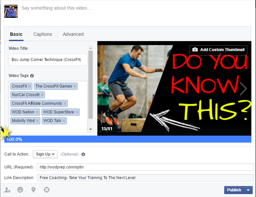
Task: Open Call to Action info tooltip
Action: click(x=83, y=154)
